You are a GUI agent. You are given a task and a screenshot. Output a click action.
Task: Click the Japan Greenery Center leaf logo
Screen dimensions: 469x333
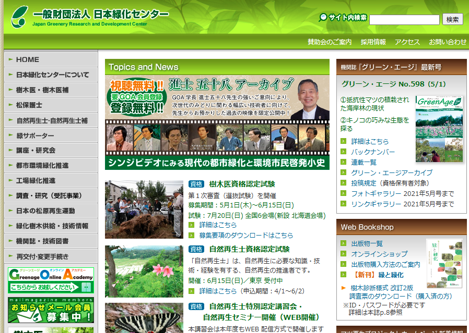click(19, 17)
